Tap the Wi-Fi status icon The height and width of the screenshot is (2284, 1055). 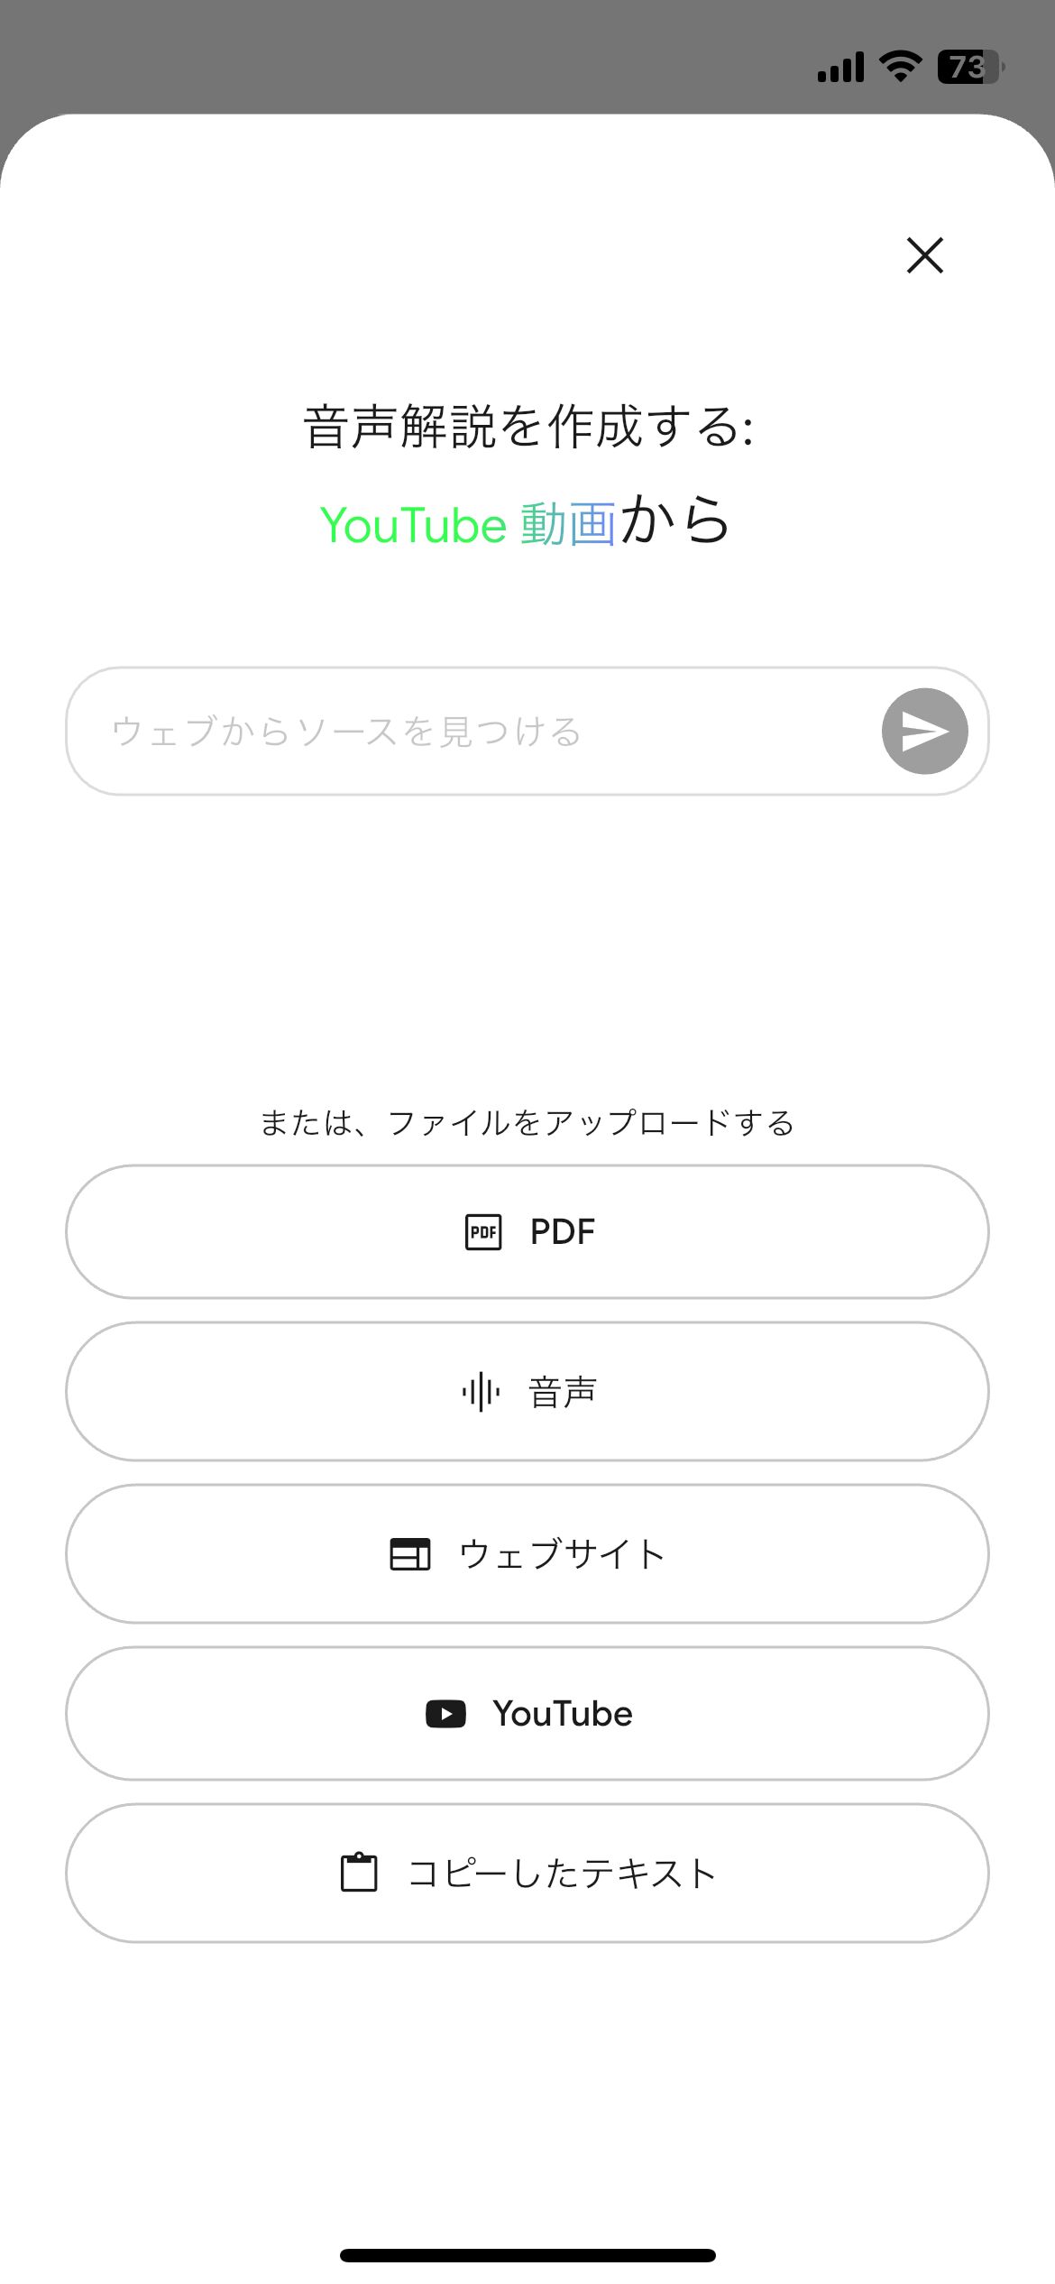coord(900,67)
